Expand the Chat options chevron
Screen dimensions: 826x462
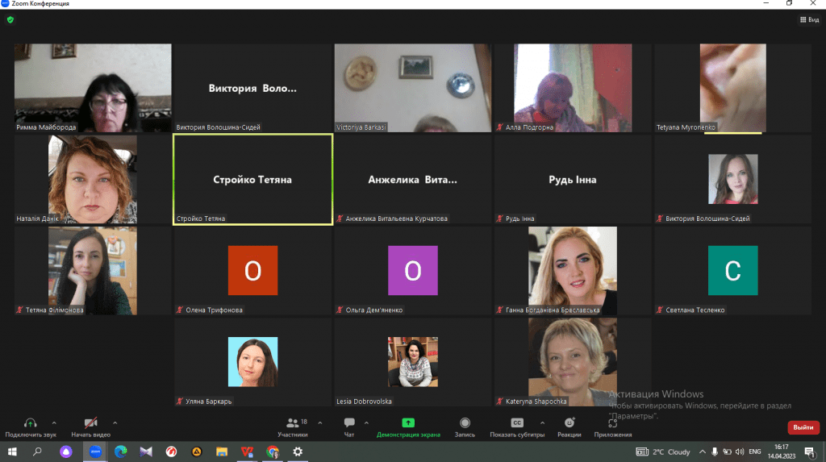(366, 422)
